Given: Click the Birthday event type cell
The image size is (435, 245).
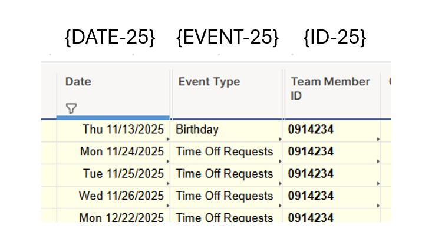Looking at the screenshot, I should 226,131.
